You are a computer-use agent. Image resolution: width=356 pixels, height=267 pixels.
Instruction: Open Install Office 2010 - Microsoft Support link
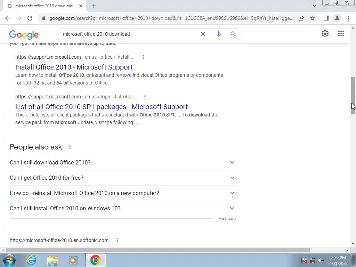(74, 67)
